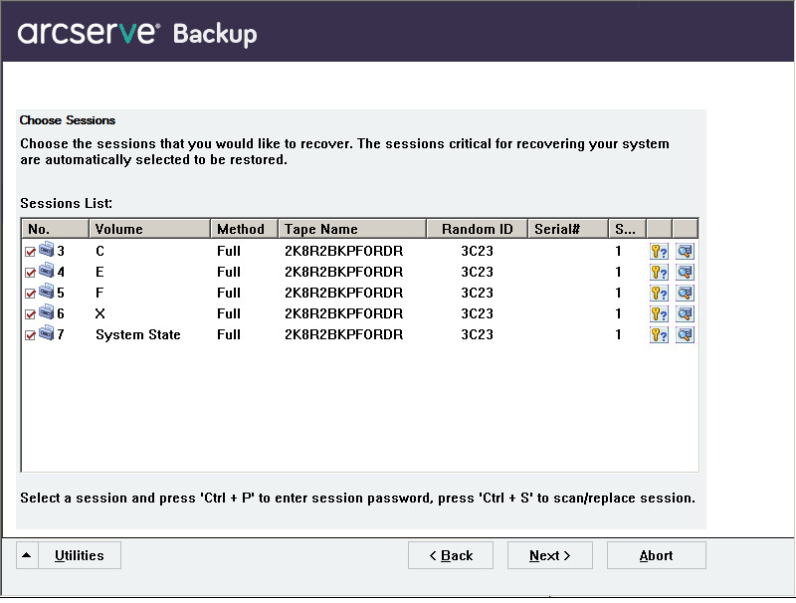
Task: Go Back to the previous step
Action: [450, 555]
